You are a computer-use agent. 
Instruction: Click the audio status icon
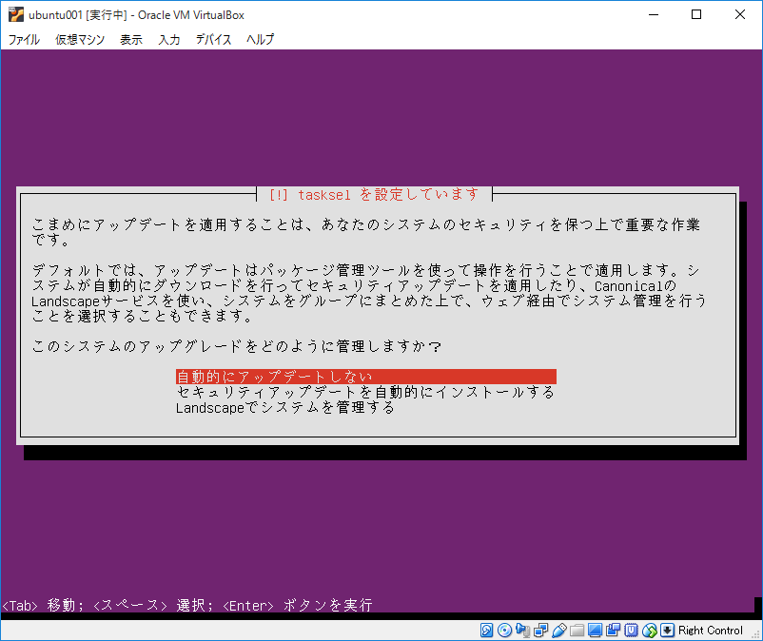[522, 630]
